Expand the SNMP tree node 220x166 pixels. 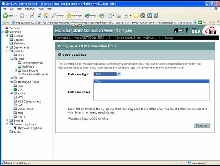11,93
